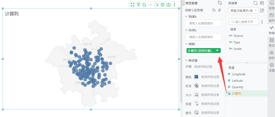Open the three-dot menu beside search box
Image resolution: width=275 pixels, height=117 pixels.
point(262,22)
